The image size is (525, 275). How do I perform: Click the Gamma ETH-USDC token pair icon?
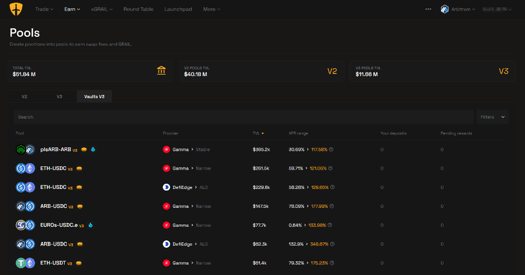25,168
